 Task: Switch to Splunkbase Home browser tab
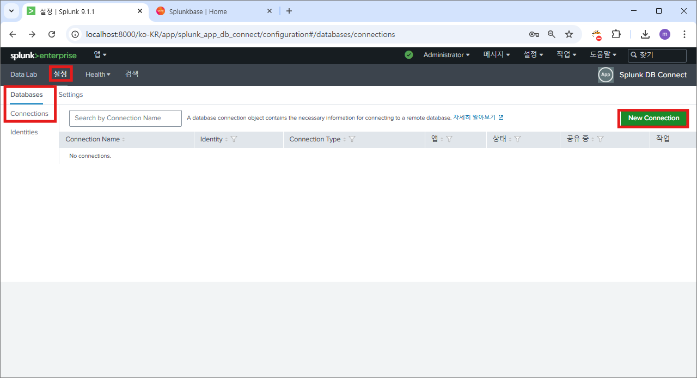click(214, 11)
